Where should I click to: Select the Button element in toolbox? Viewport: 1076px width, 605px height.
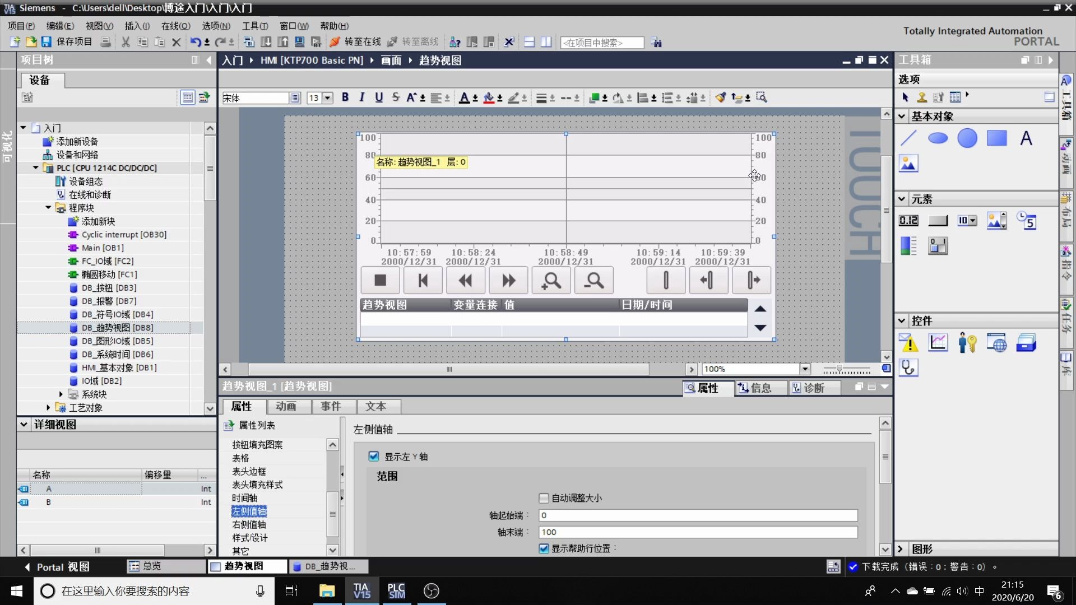click(x=938, y=221)
